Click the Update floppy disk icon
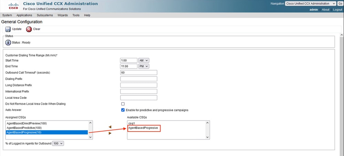This screenshot has height=156, width=344. pyautogui.click(x=8, y=29)
